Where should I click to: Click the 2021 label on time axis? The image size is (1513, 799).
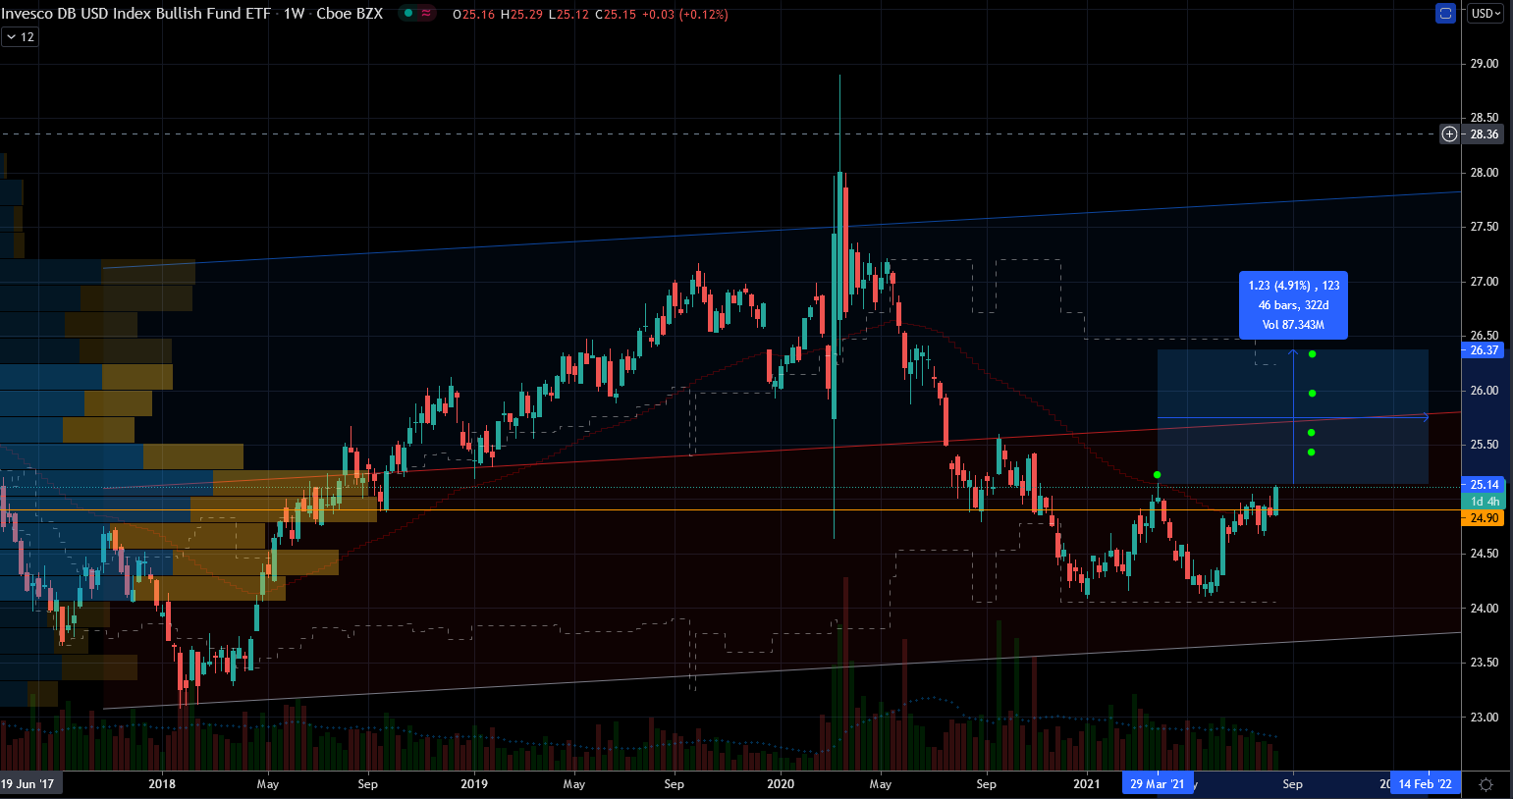coord(1087,784)
